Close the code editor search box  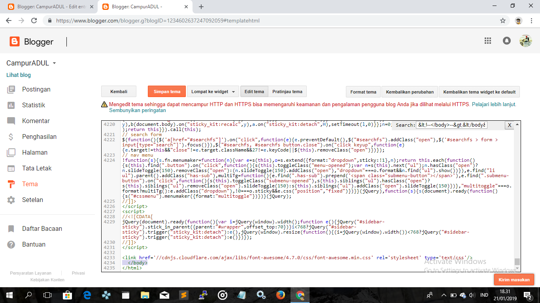point(510,125)
